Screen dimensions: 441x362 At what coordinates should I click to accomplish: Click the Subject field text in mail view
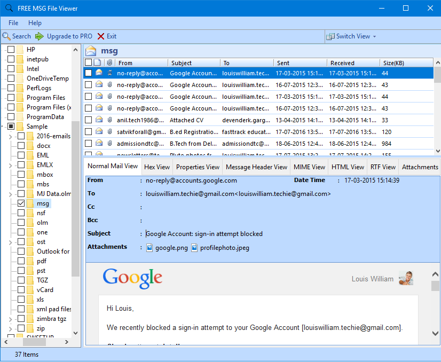click(204, 234)
